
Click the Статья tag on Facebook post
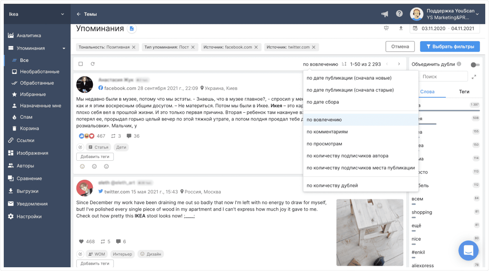98,147
